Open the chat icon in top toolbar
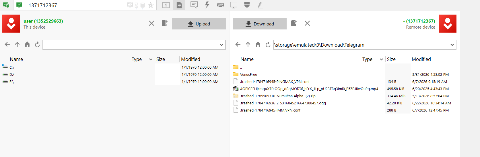The image size is (480, 157). [194, 5]
